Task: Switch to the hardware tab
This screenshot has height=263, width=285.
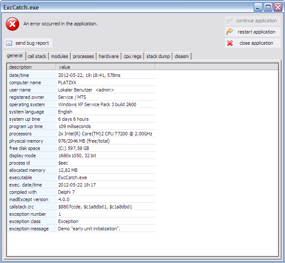Action: pyautogui.click(x=109, y=56)
